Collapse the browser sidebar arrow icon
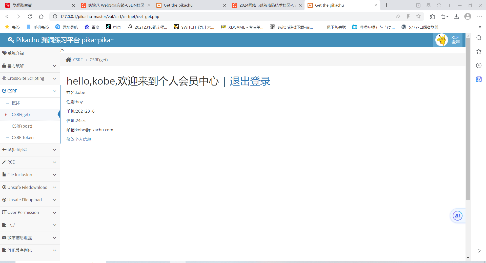Image resolution: width=486 pixels, height=263 pixels. (478, 251)
